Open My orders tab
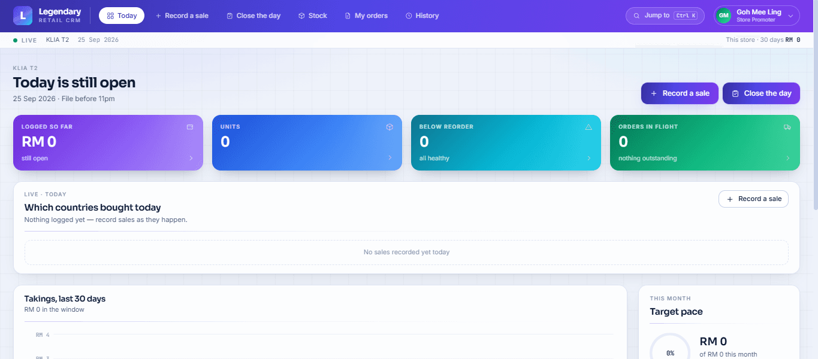The height and width of the screenshot is (359, 818). click(366, 16)
